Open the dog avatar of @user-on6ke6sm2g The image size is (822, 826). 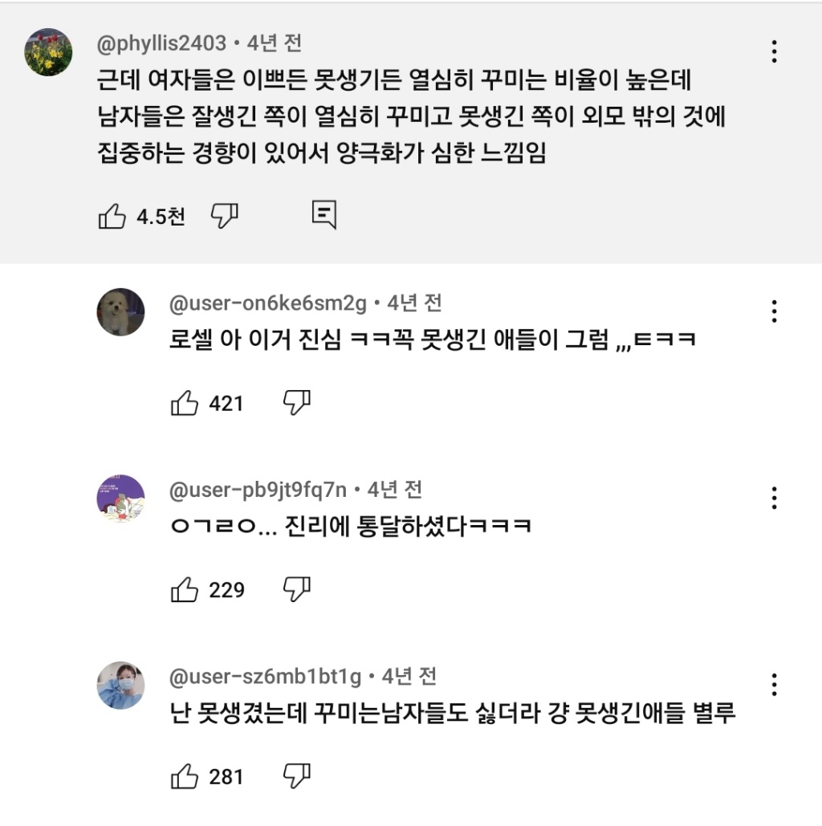120,312
